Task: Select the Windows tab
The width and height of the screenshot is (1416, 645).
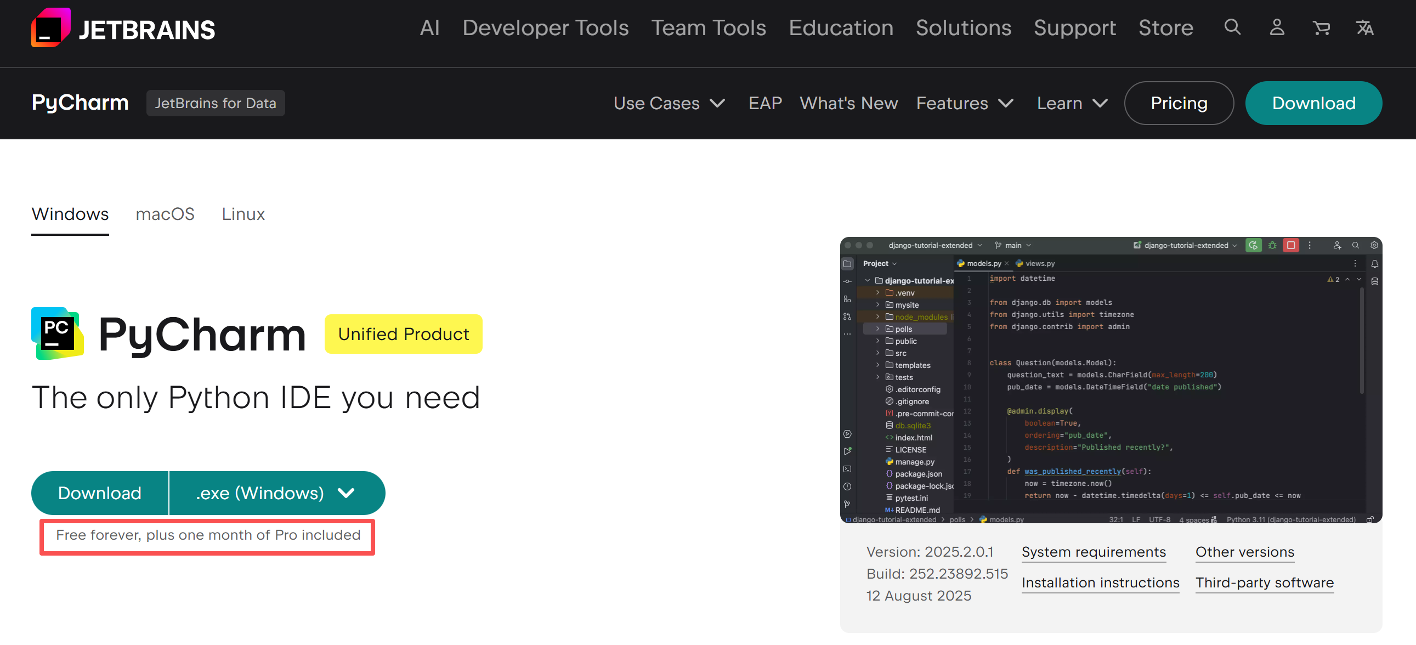Action: pos(70,214)
